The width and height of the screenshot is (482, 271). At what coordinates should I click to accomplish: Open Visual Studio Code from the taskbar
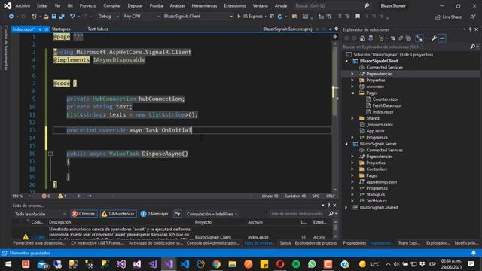coord(185,264)
